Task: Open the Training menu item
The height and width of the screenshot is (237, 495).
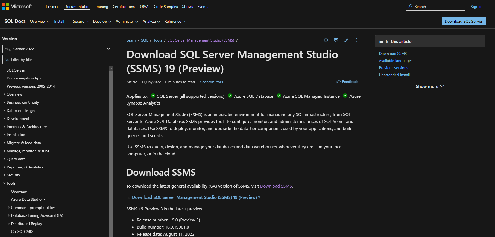Action: click(101, 7)
